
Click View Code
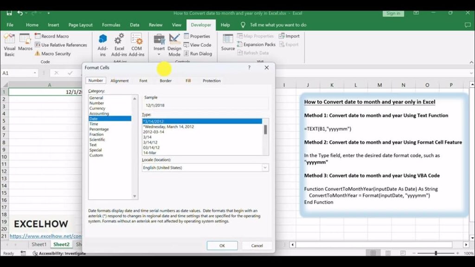point(198,45)
